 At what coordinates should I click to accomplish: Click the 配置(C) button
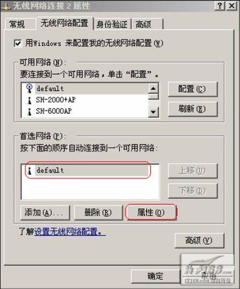coord(193,89)
